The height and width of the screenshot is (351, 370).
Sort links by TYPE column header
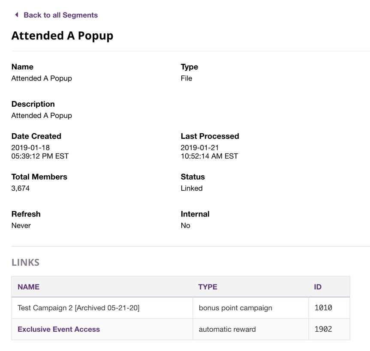click(208, 287)
